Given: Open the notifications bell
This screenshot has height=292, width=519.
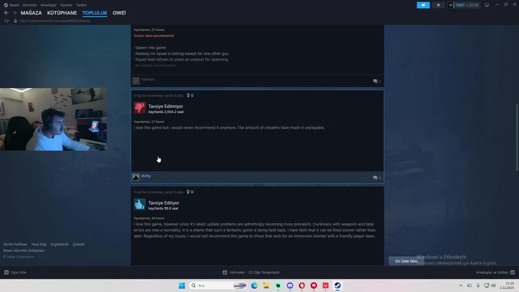Looking at the screenshot, I should (438, 5).
